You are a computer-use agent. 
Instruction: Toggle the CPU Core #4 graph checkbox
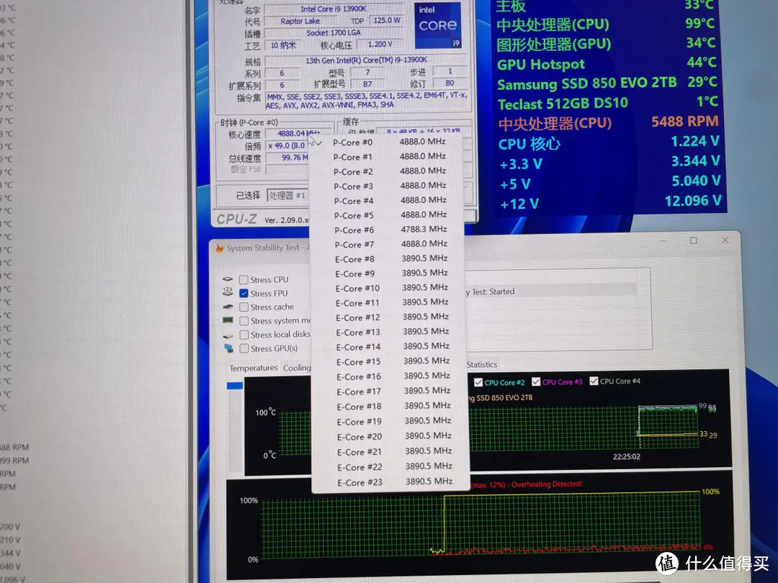(x=594, y=381)
